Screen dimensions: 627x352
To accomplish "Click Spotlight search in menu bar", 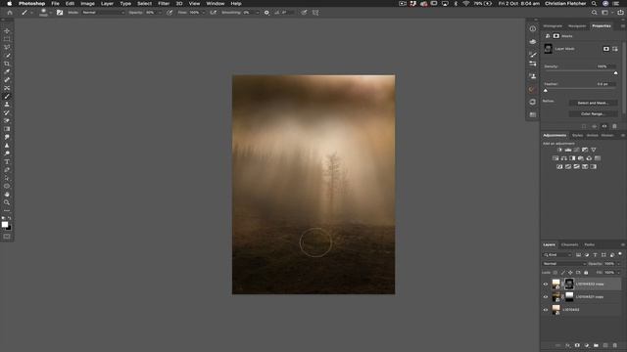I will click(x=595, y=4).
